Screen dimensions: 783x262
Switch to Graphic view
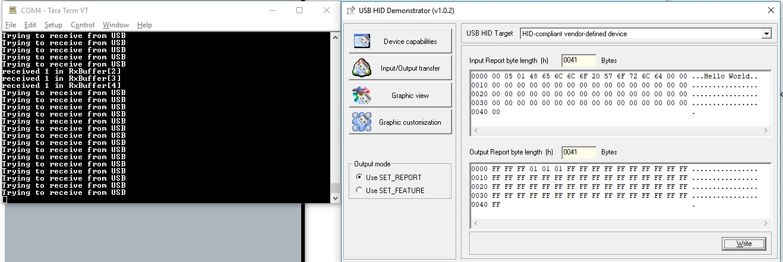point(400,95)
